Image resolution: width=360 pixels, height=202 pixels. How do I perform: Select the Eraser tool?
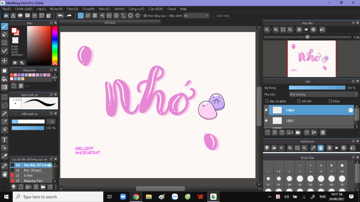point(5,35)
